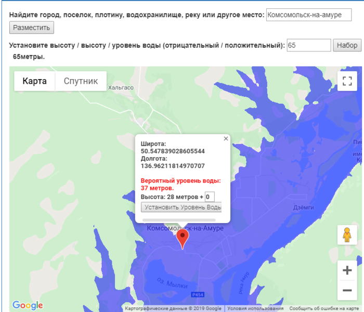The width and height of the screenshot is (364, 312).
Task: Zoom in on the map
Action: click(347, 270)
